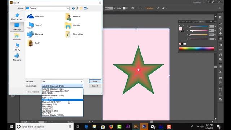
Task: Open the Graphic Styles icon in right dock
Action: 221,71
